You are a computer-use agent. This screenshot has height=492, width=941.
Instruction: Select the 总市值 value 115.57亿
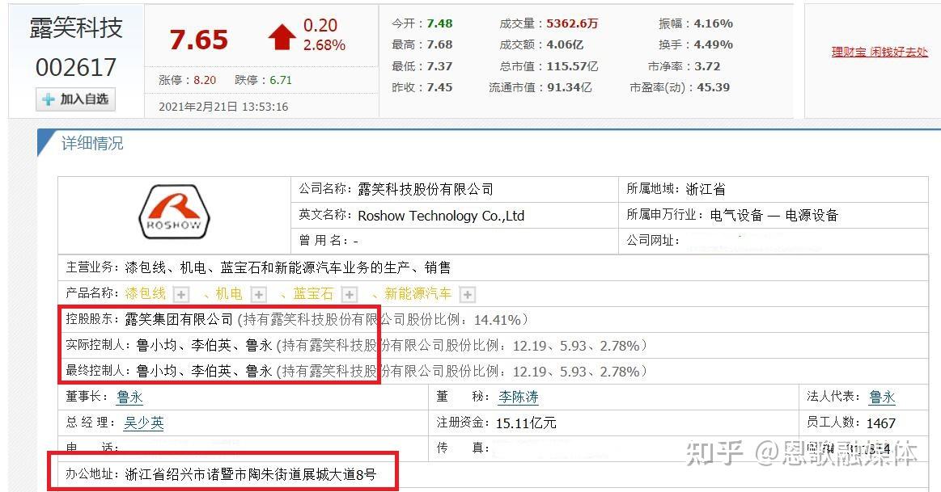pos(572,66)
